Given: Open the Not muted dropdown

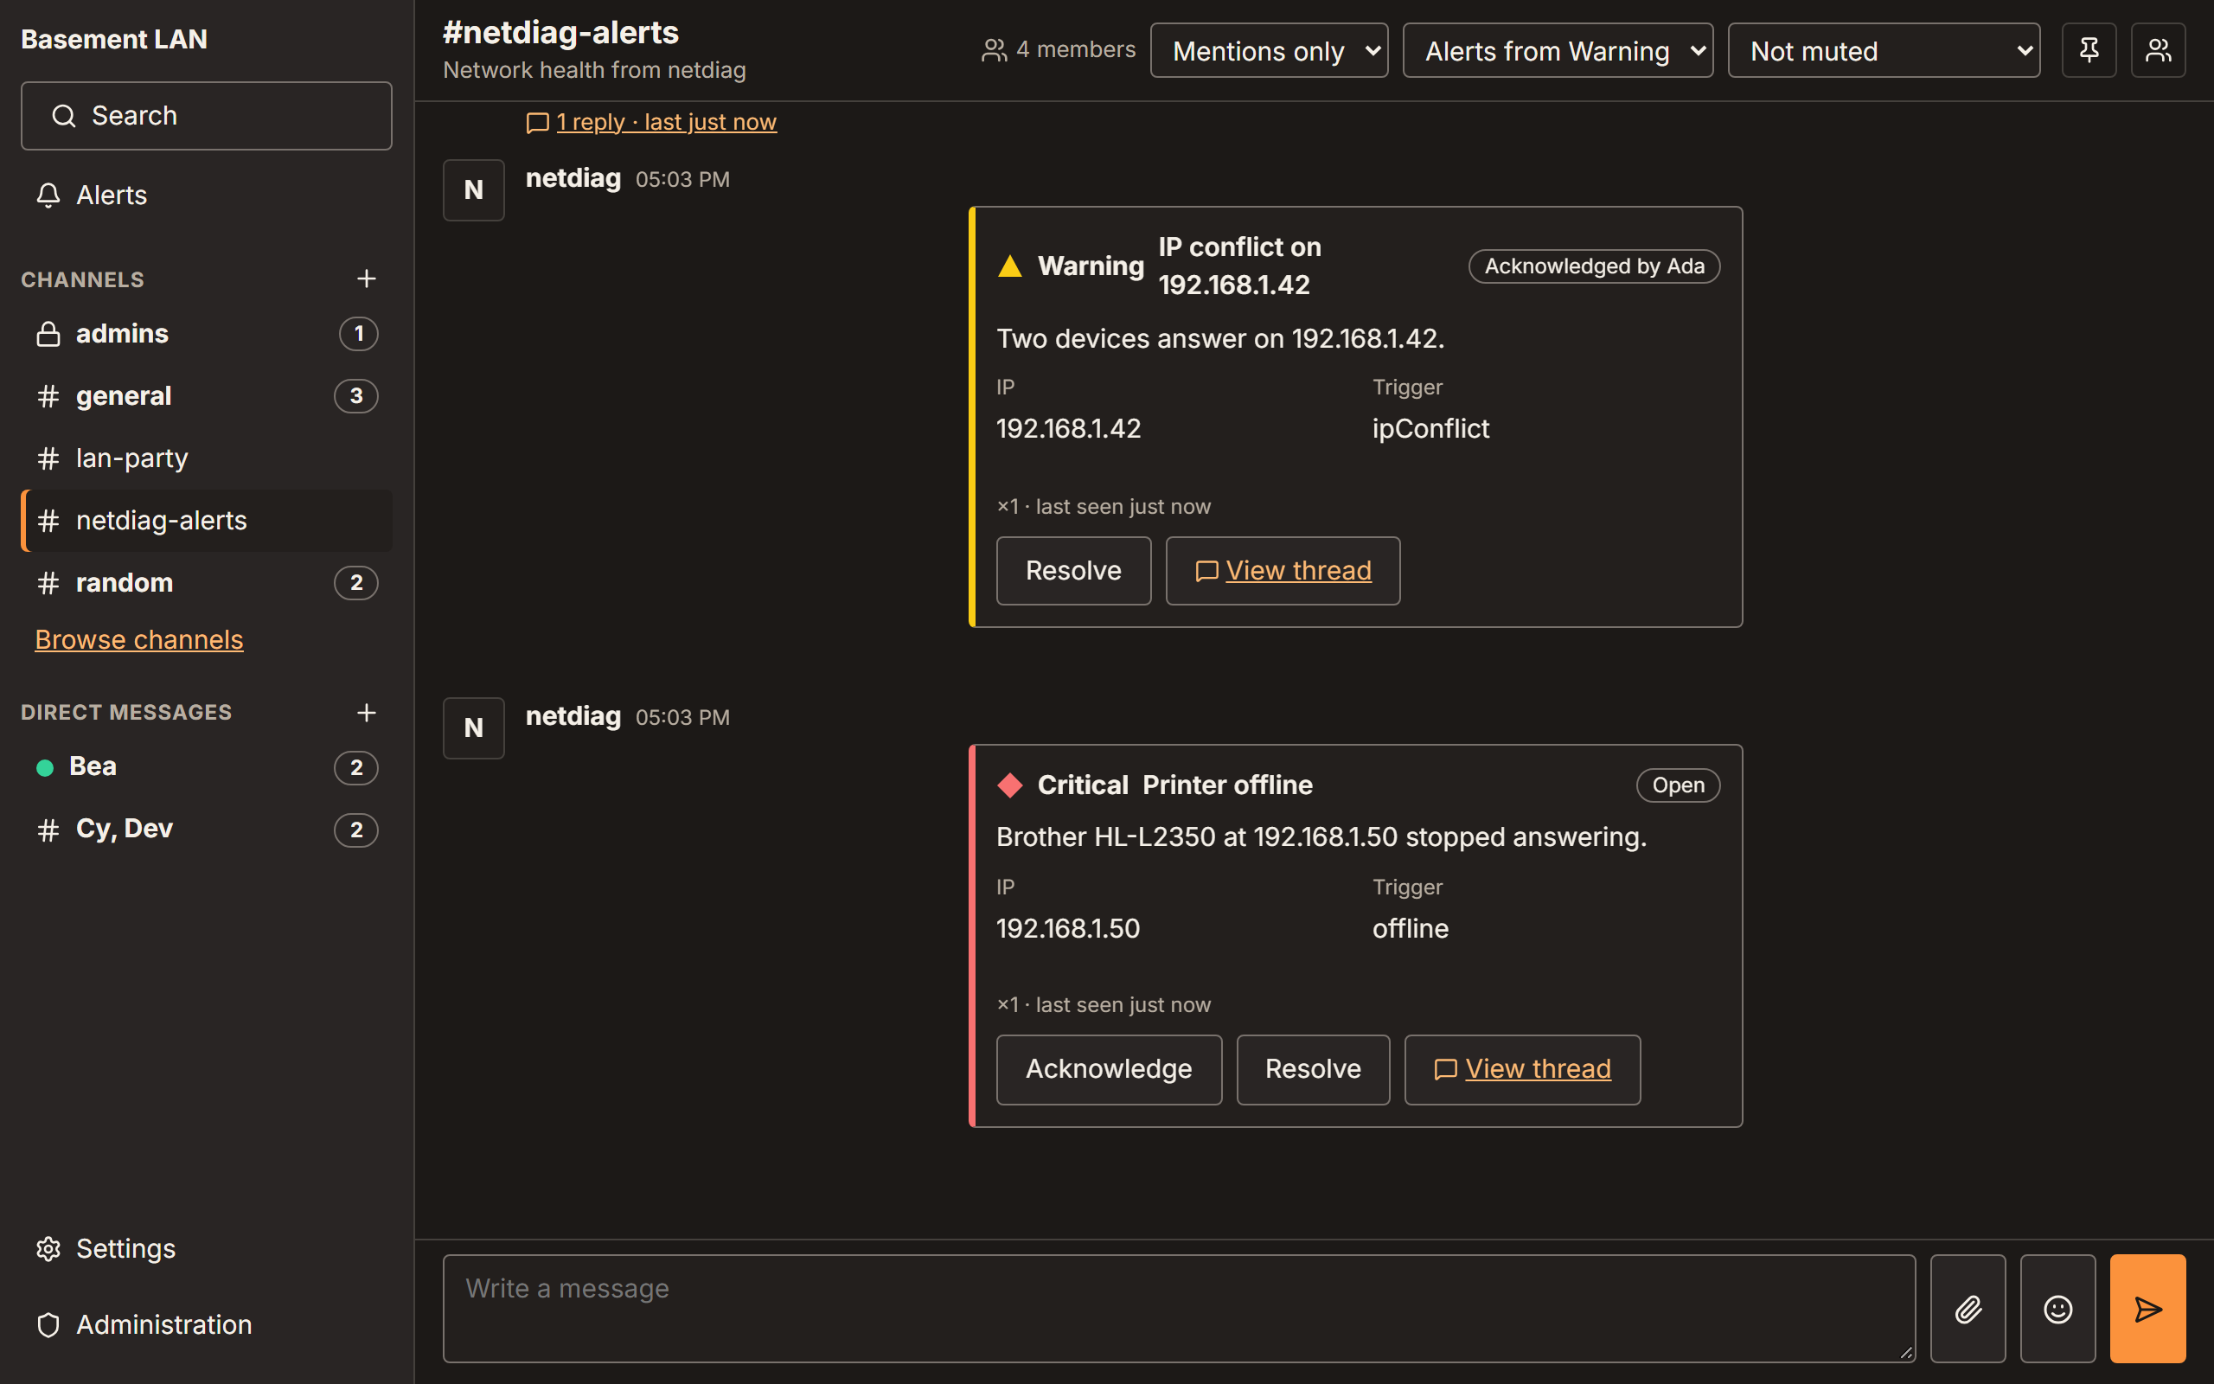Looking at the screenshot, I should (1884, 50).
